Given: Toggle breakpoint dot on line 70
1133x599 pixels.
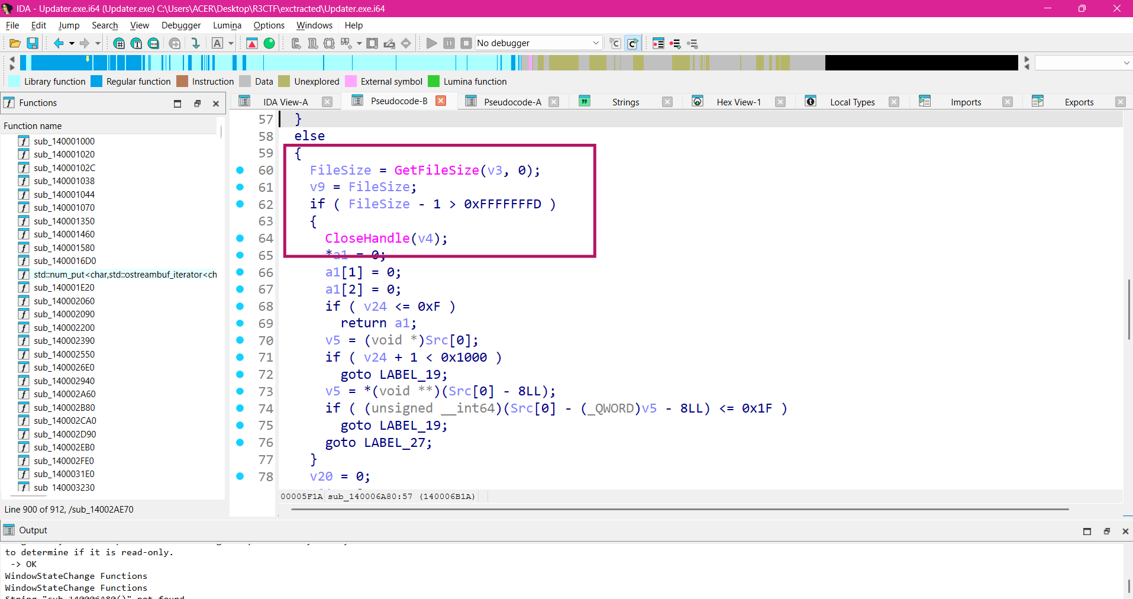Looking at the screenshot, I should coord(240,340).
